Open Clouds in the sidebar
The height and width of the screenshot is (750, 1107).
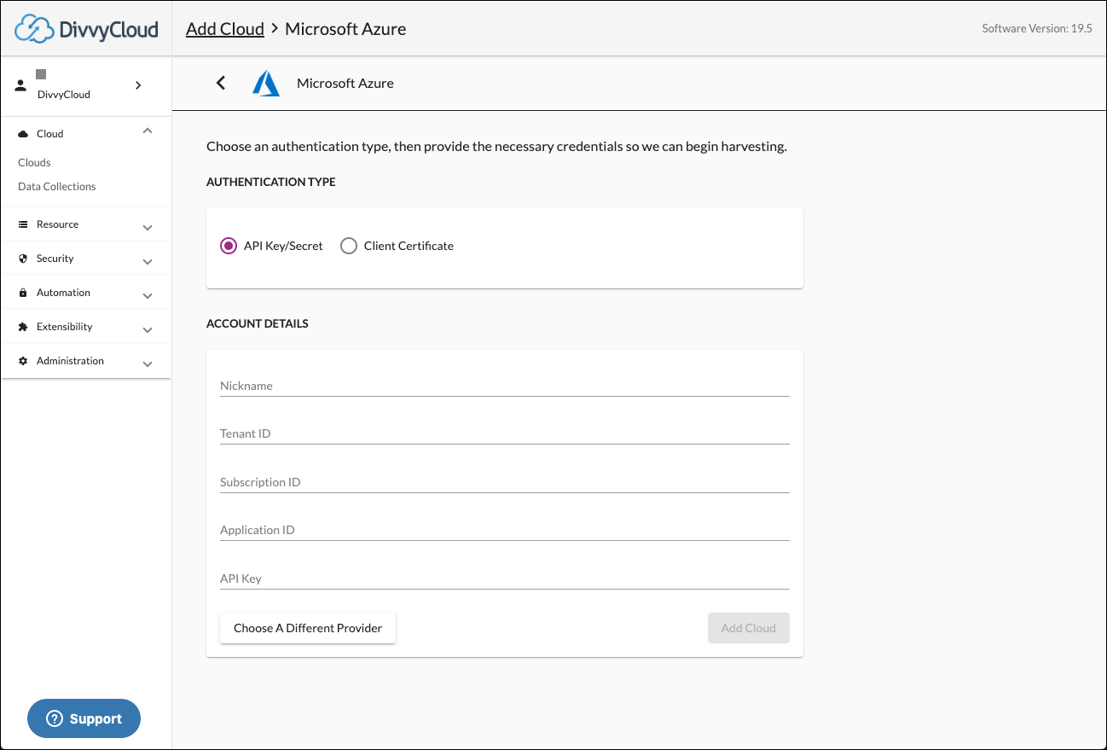34,162
